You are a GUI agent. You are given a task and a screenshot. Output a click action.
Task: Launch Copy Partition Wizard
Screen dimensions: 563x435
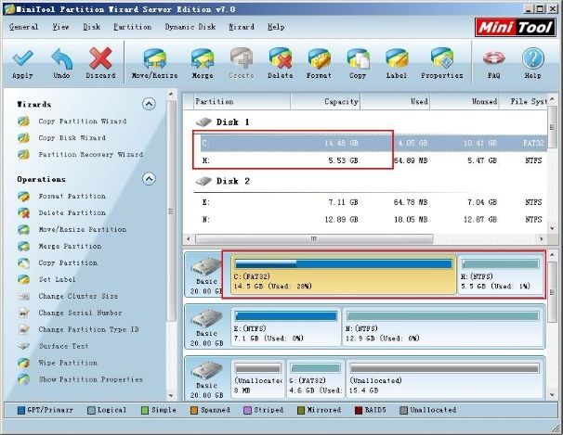(83, 122)
